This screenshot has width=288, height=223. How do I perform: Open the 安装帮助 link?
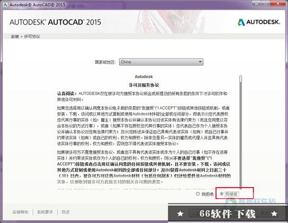click(20, 212)
